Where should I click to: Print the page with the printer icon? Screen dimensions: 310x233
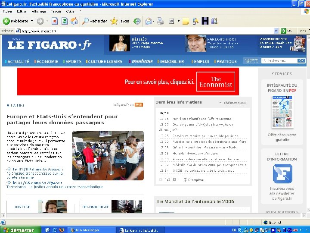click(x=160, y=21)
